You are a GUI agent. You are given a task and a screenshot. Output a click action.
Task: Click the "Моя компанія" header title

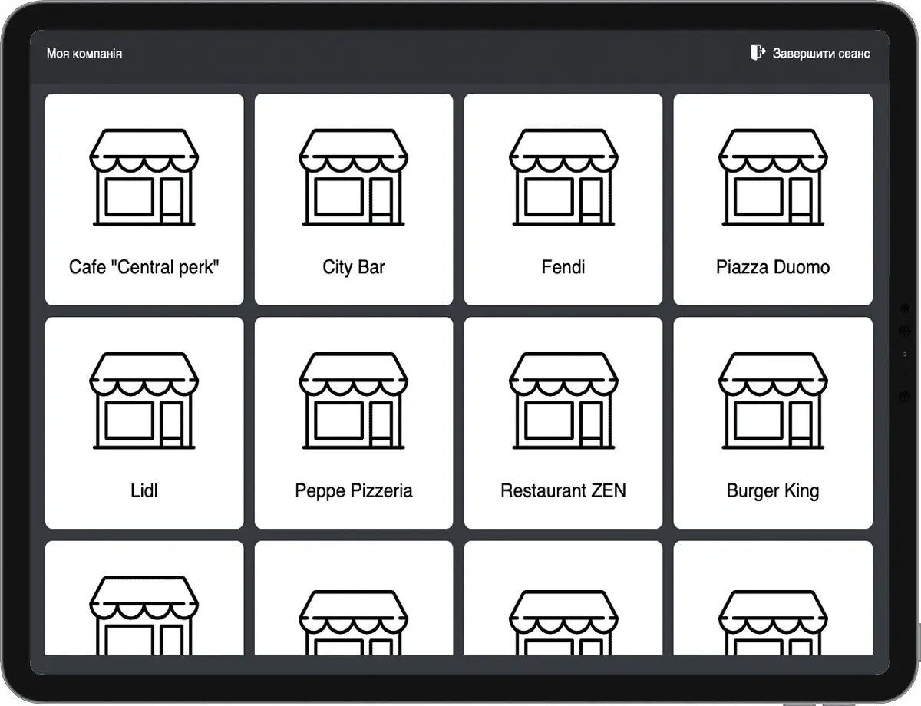pos(84,54)
